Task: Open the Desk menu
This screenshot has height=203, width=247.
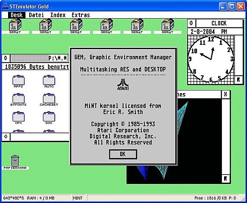Action: pyautogui.click(x=17, y=15)
